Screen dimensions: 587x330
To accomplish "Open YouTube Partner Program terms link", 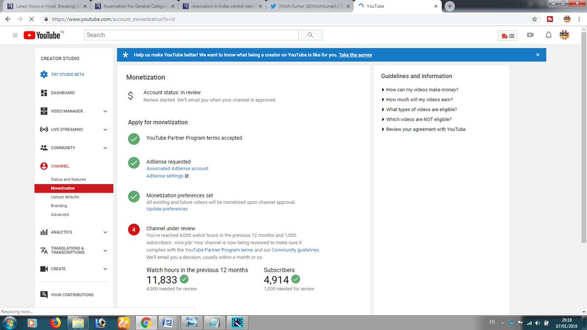I will 219,250.
